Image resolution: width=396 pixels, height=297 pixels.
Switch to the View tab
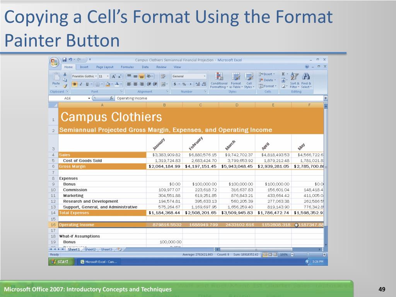point(177,67)
